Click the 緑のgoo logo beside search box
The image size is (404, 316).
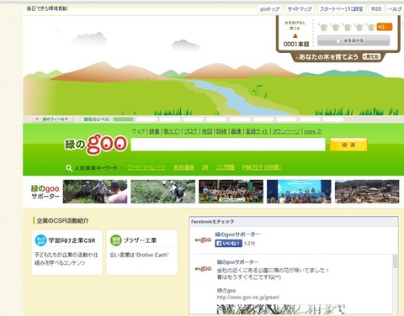click(x=96, y=144)
